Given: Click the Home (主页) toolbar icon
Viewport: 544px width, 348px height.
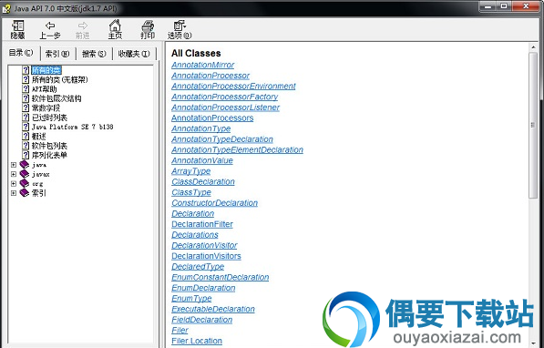Looking at the screenshot, I should [115, 29].
